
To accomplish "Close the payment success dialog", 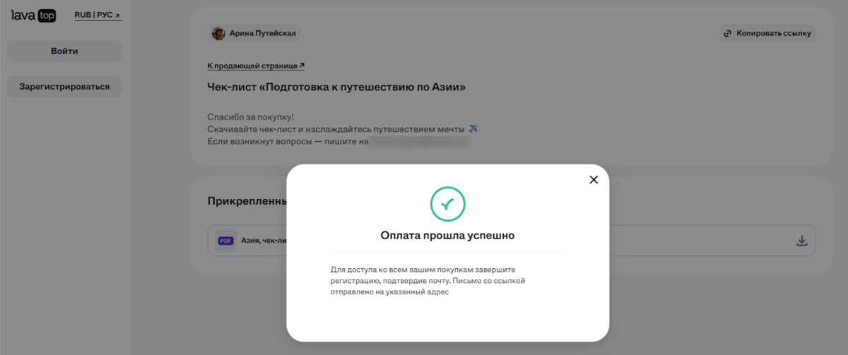I will [x=594, y=180].
